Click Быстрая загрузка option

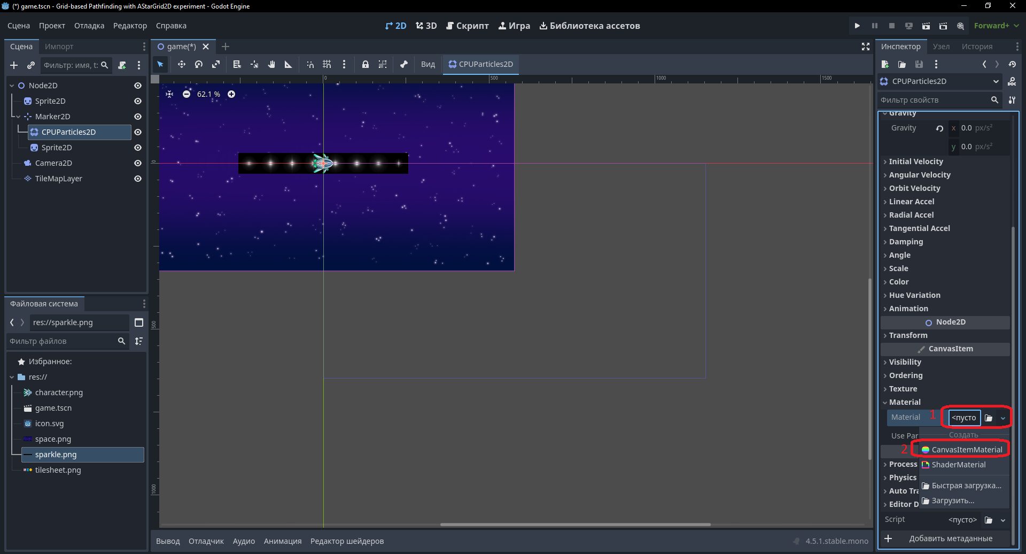pyautogui.click(x=965, y=486)
